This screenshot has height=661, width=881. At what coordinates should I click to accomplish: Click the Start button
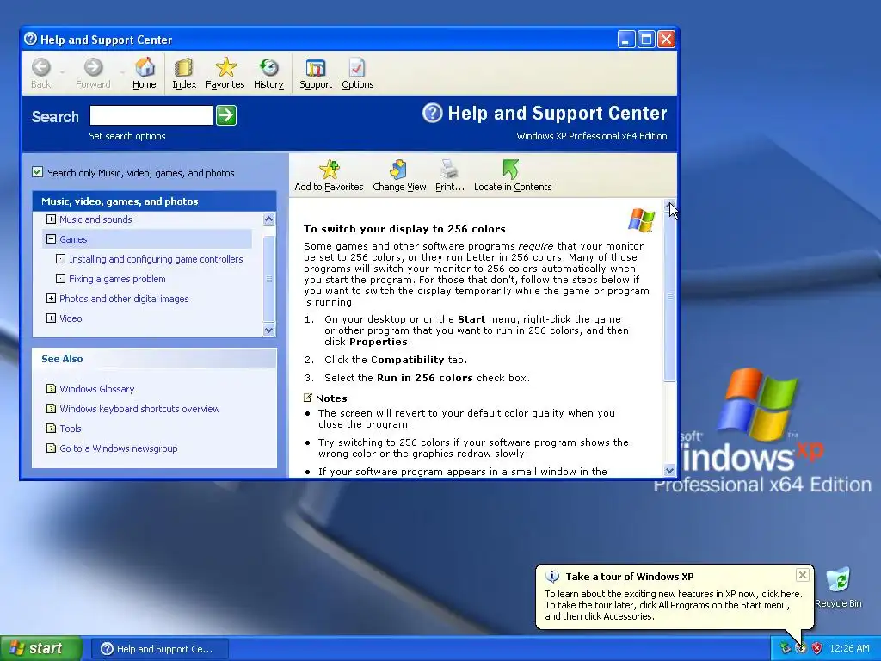point(41,649)
